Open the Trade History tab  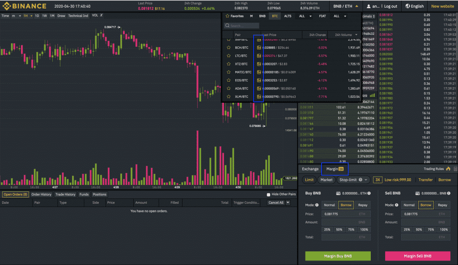coord(65,194)
